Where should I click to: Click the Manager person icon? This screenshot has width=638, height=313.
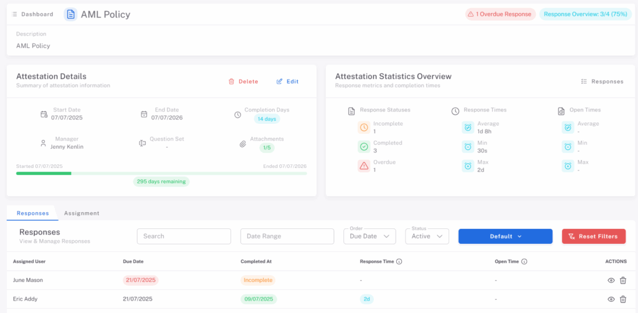[43, 143]
